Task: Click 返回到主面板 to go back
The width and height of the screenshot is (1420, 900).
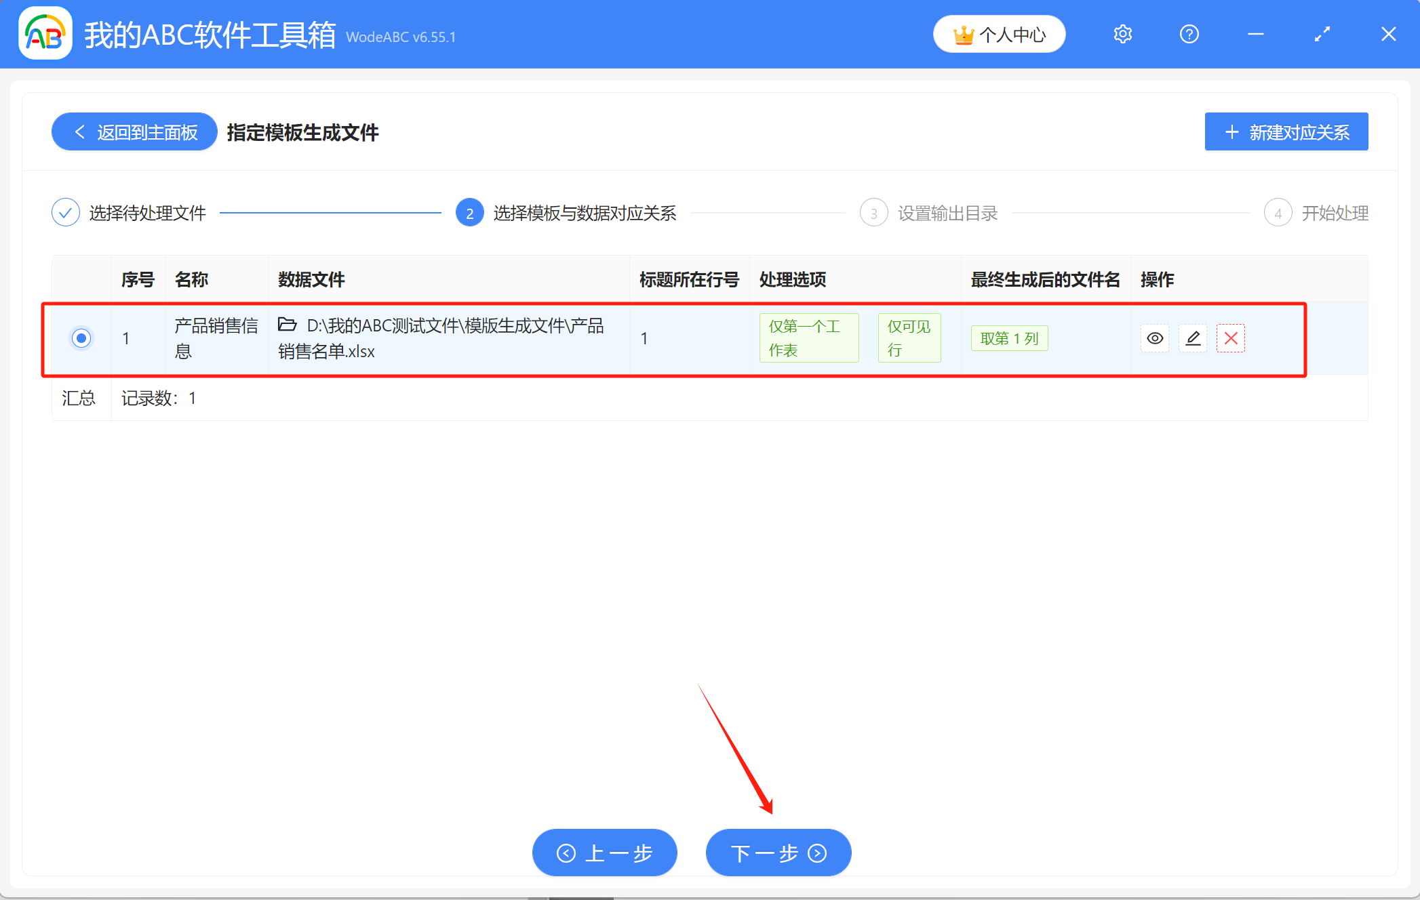Action: tap(134, 131)
